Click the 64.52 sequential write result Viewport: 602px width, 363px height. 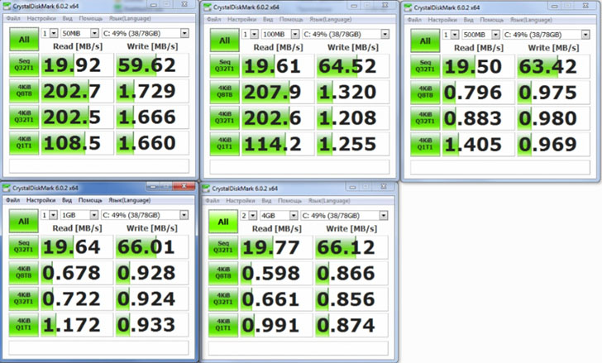coord(353,66)
